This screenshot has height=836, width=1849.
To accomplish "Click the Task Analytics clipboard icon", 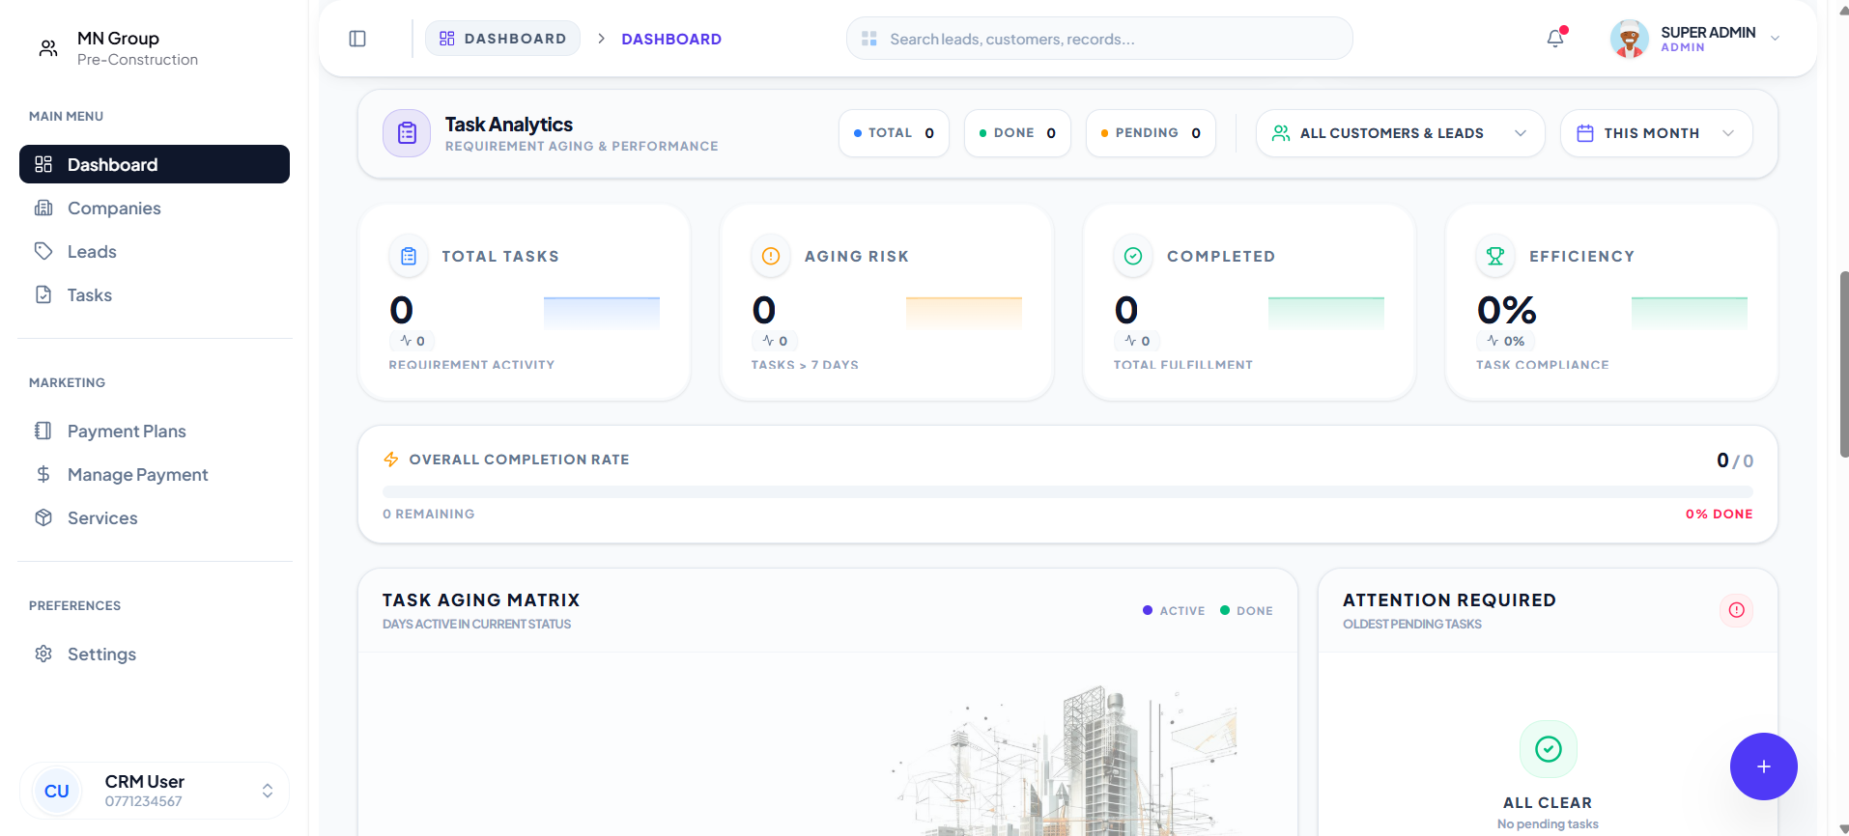I will [407, 133].
